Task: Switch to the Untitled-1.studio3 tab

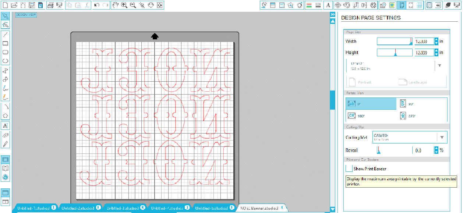Action: tap(33, 208)
